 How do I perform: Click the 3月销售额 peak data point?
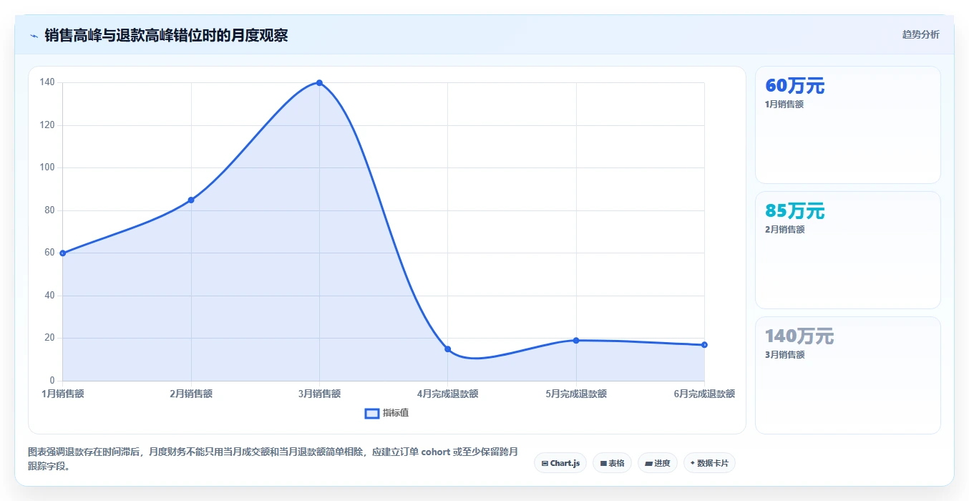coord(319,83)
